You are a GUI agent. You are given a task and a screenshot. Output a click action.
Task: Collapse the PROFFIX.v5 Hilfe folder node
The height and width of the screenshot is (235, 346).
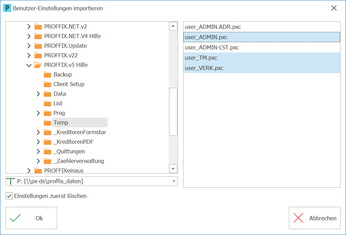point(29,65)
